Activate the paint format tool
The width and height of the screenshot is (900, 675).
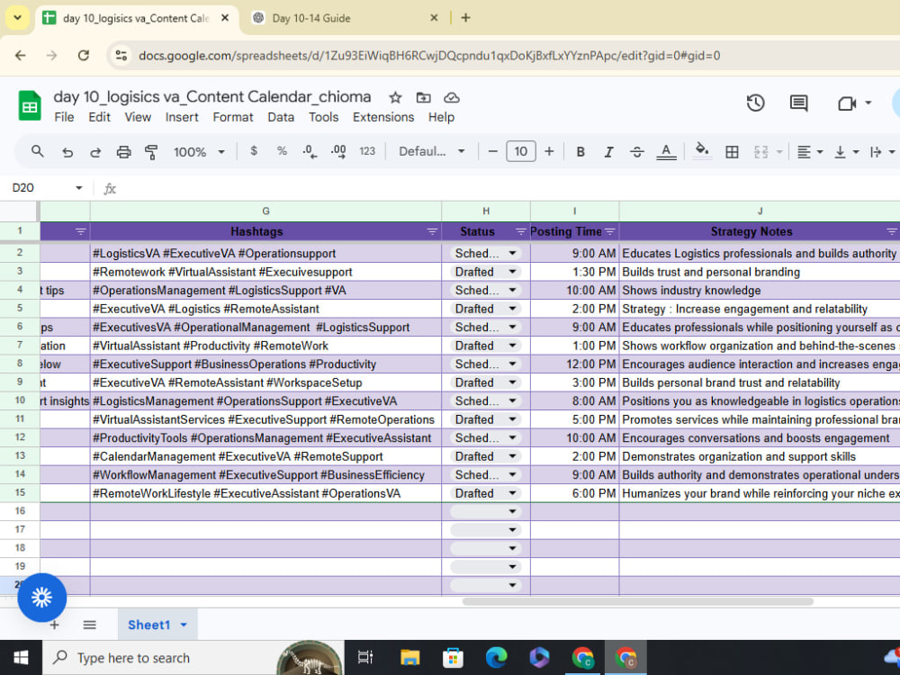pyautogui.click(x=151, y=151)
